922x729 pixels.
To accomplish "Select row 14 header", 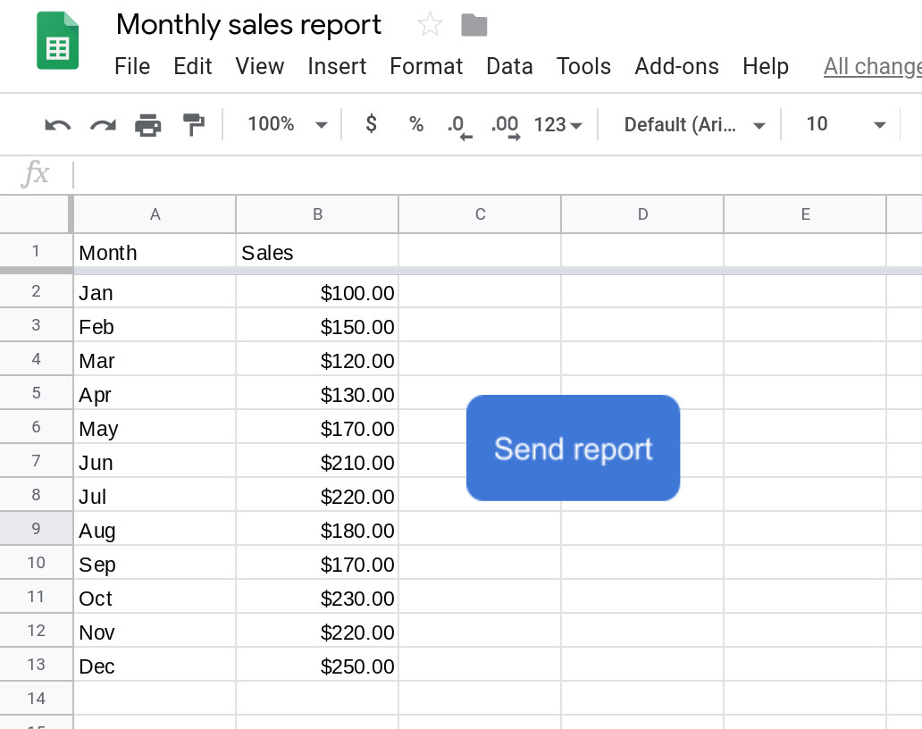I will (36, 699).
